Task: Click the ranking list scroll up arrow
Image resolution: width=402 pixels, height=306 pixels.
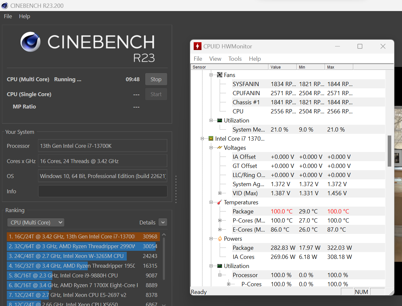Action: (164, 235)
